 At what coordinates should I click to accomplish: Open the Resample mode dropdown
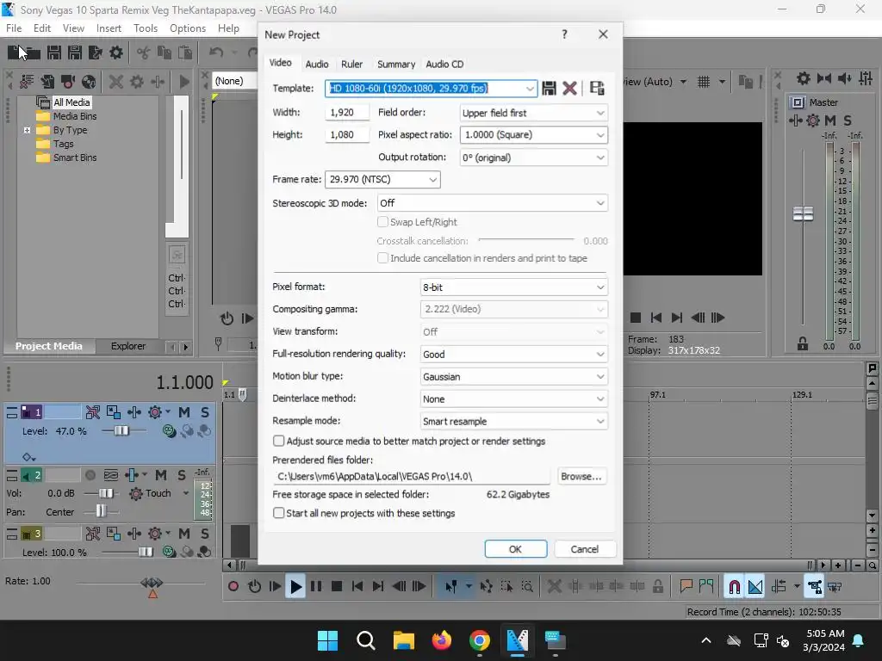tap(513, 421)
